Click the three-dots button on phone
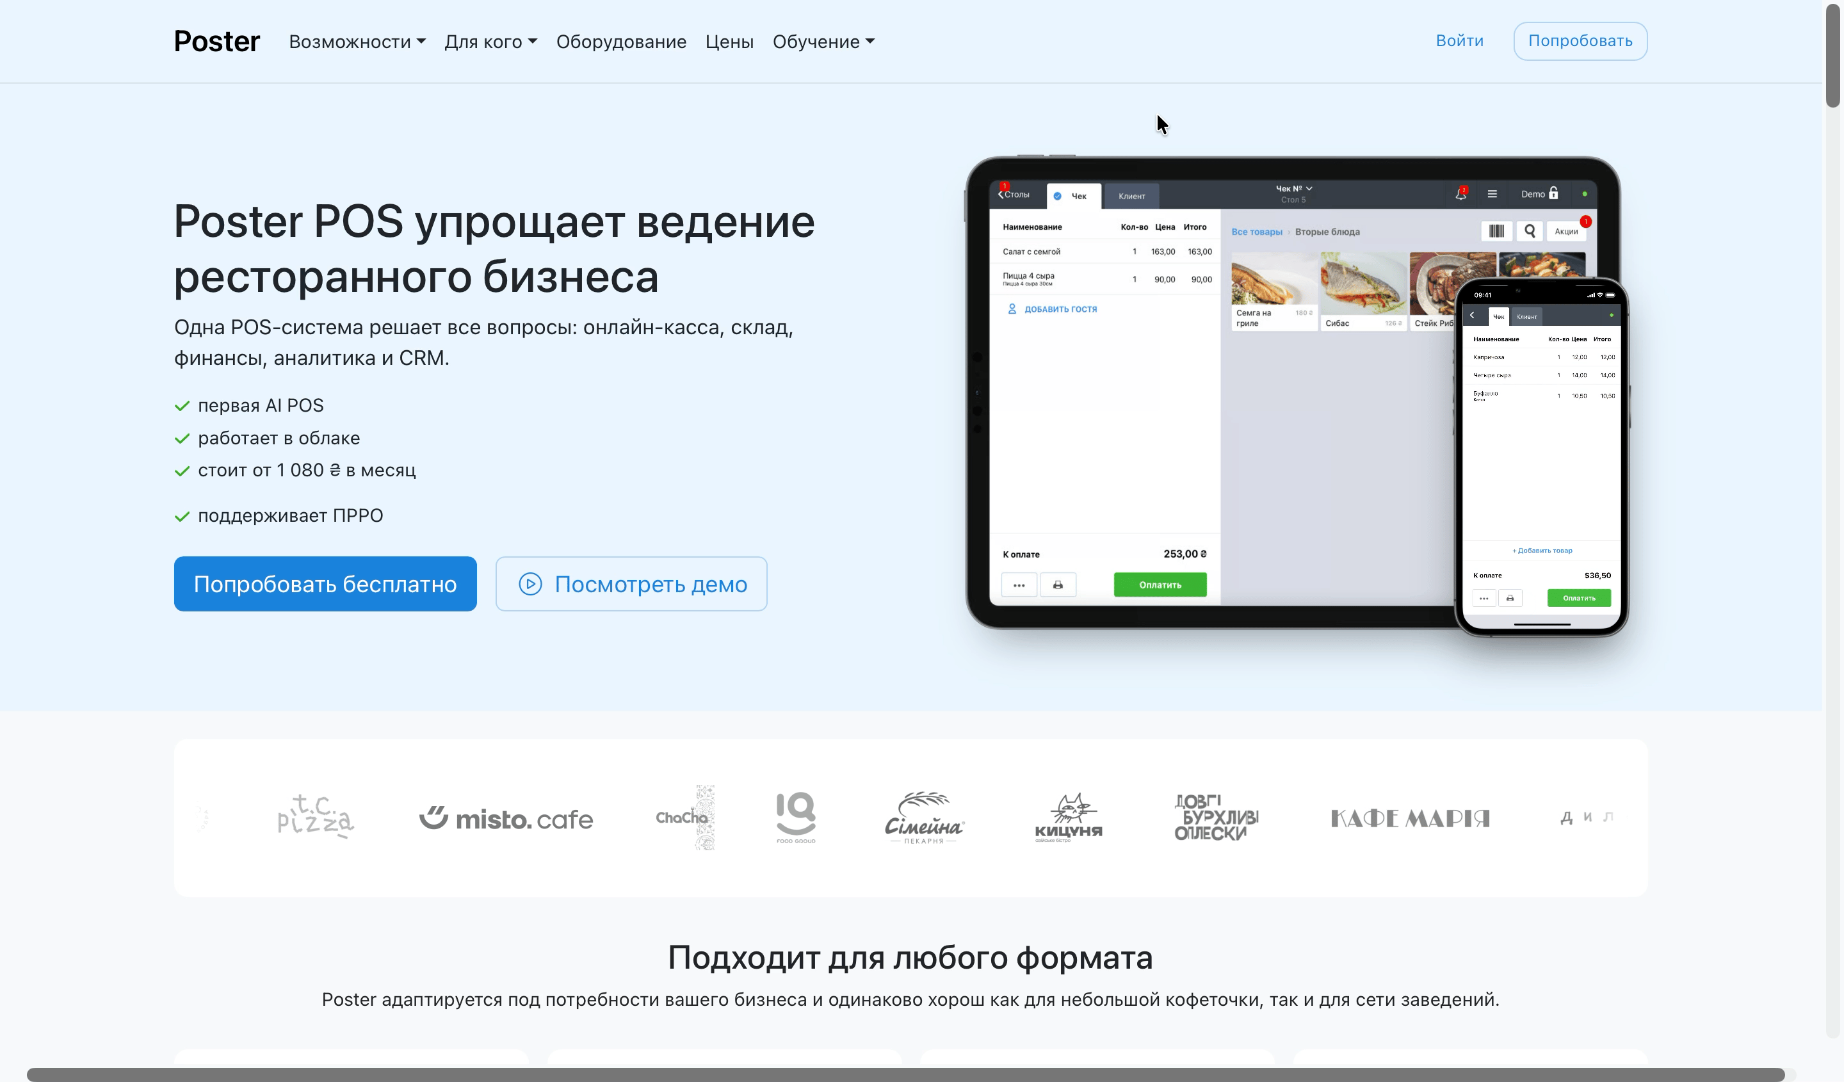1844x1082 pixels. click(1484, 598)
